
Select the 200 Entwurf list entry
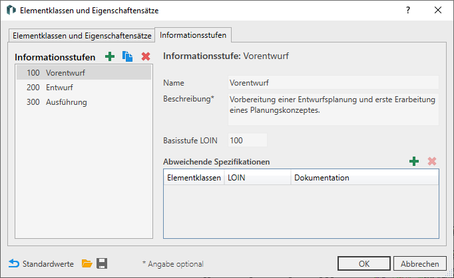(x=84, y=87)
